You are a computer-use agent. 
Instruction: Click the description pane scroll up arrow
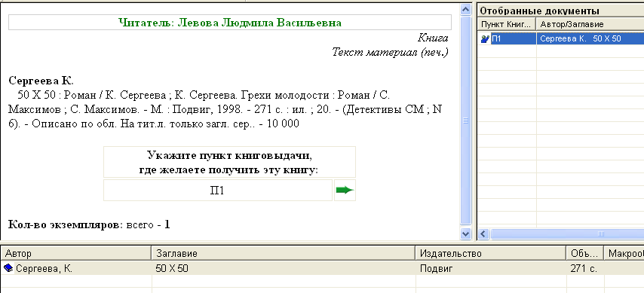point(465,10)
